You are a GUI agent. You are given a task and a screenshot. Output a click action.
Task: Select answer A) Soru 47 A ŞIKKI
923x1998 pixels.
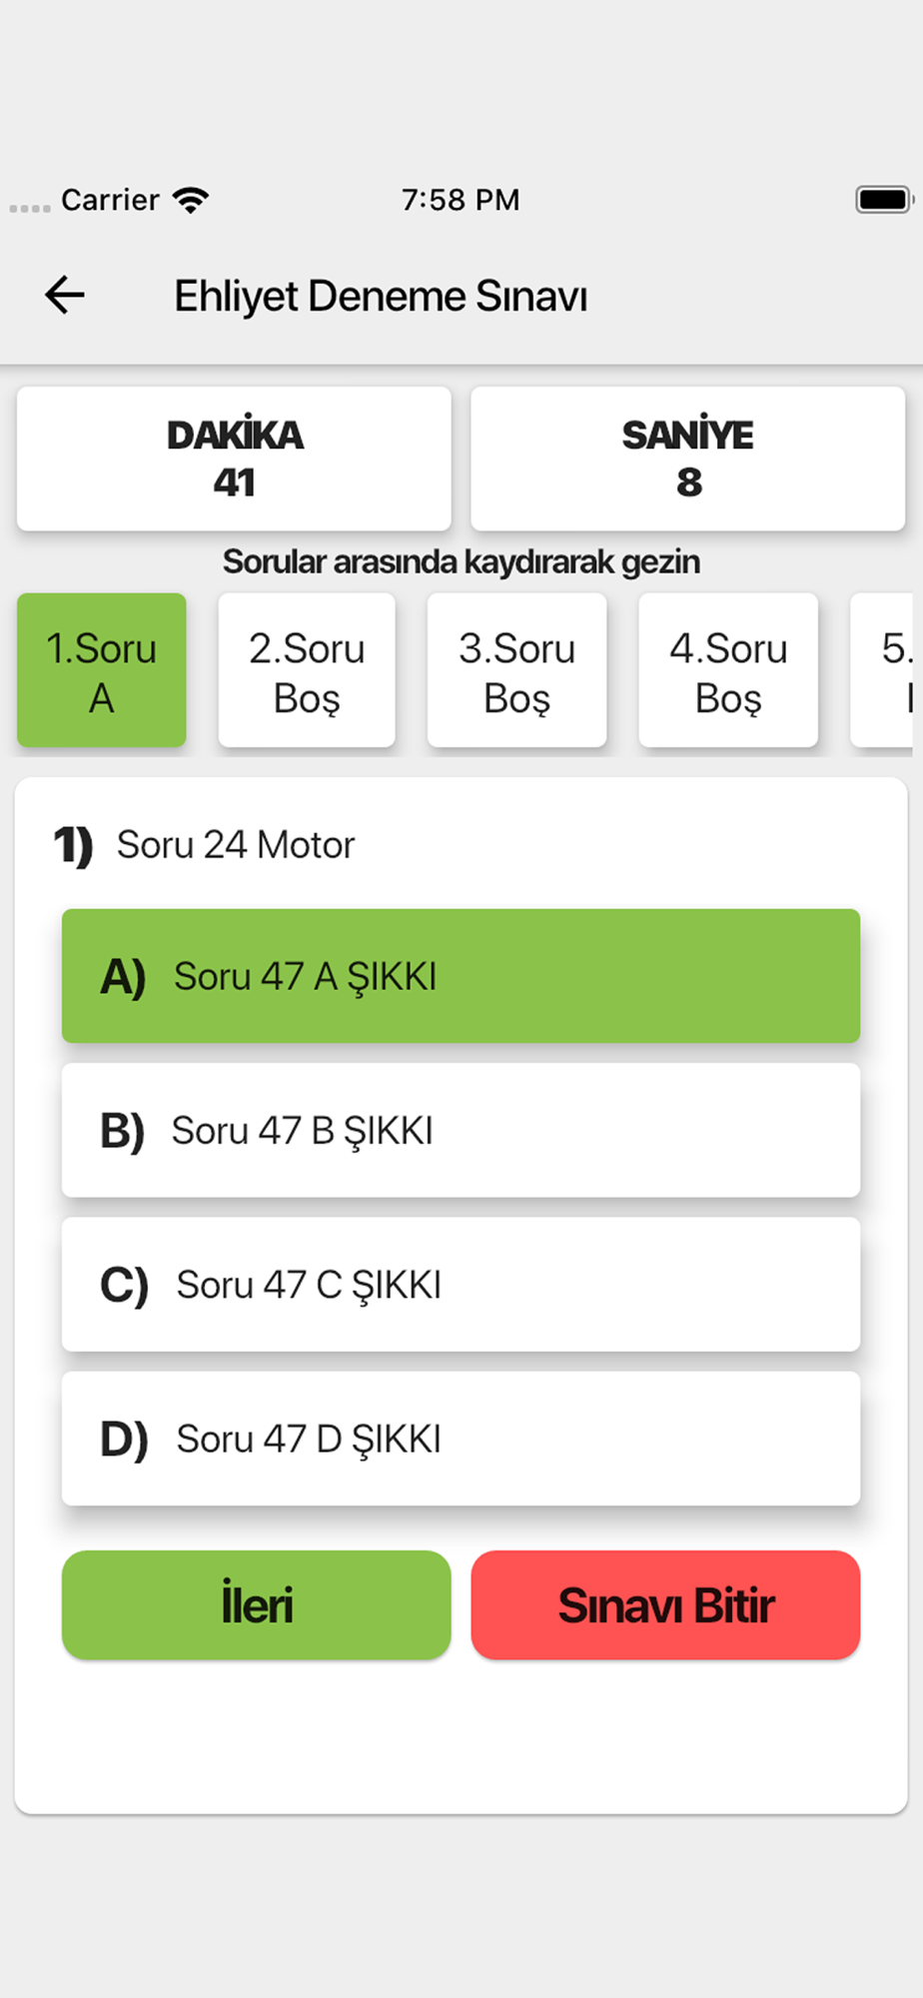461,976
